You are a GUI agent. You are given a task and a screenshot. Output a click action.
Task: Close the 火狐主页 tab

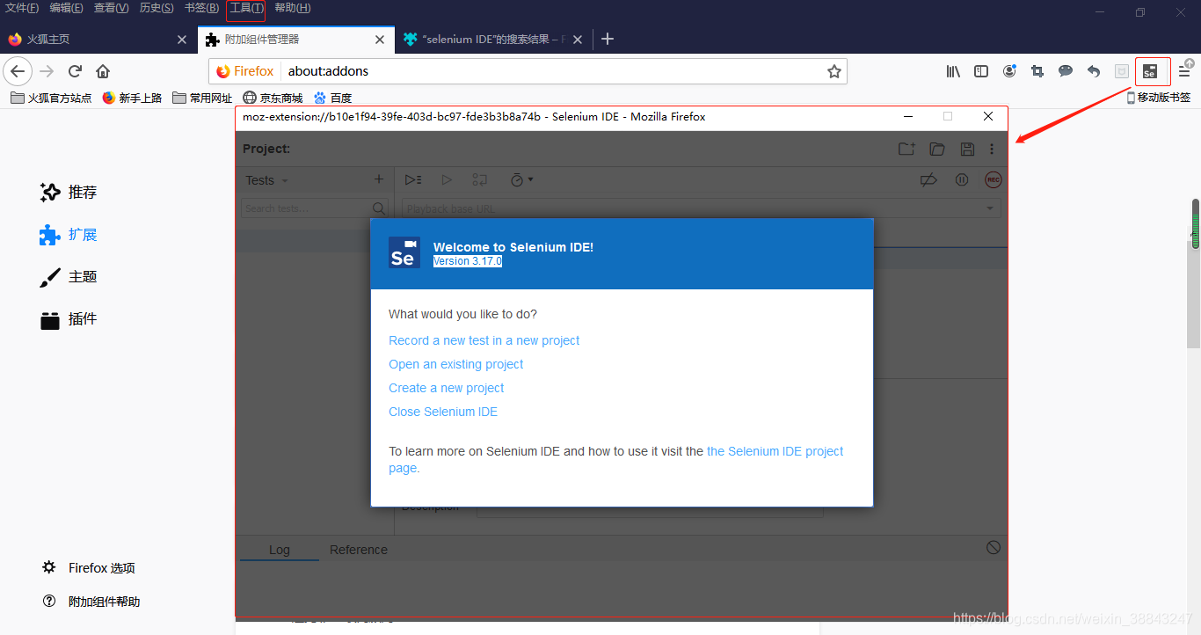(182, 40)
